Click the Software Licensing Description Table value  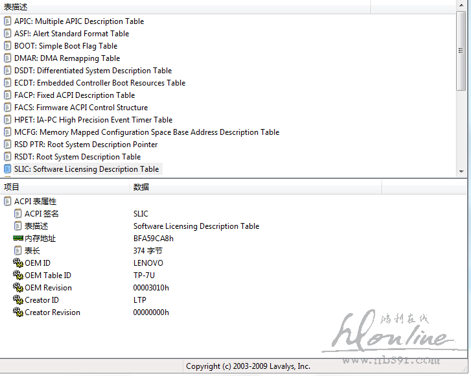tap(196, 226)
